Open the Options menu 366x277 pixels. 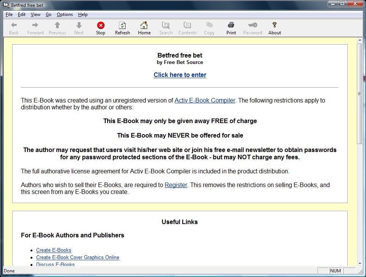[x=65, y=14]
